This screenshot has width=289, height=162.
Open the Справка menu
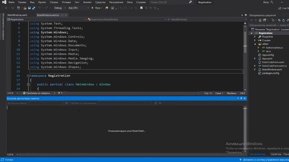(141, 2)
